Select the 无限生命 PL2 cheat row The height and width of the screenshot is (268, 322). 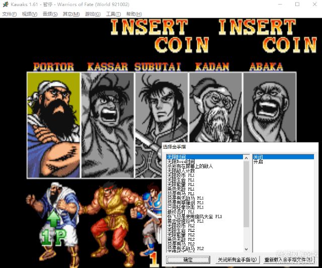205,230
